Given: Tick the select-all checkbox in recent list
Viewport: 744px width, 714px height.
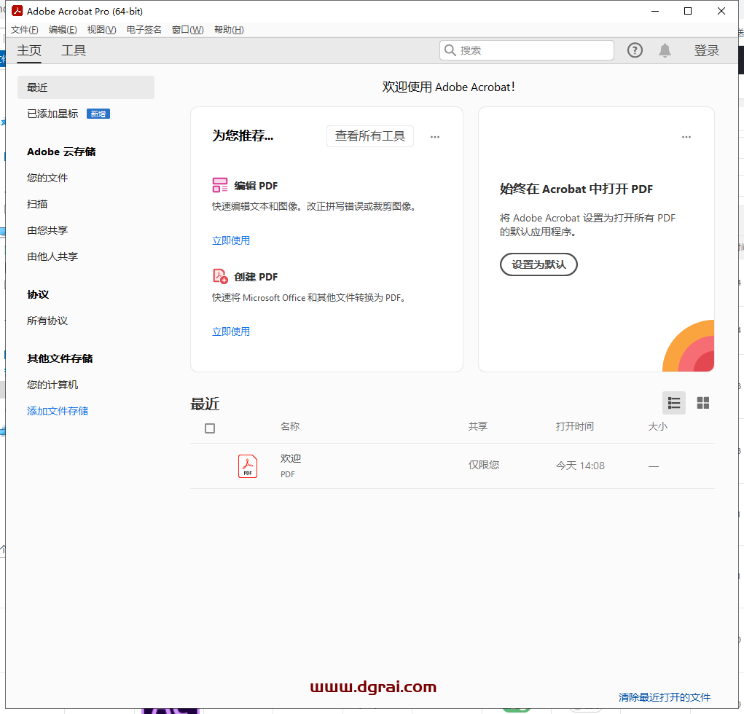Looking at the screenshot, I should click(210, 428).
